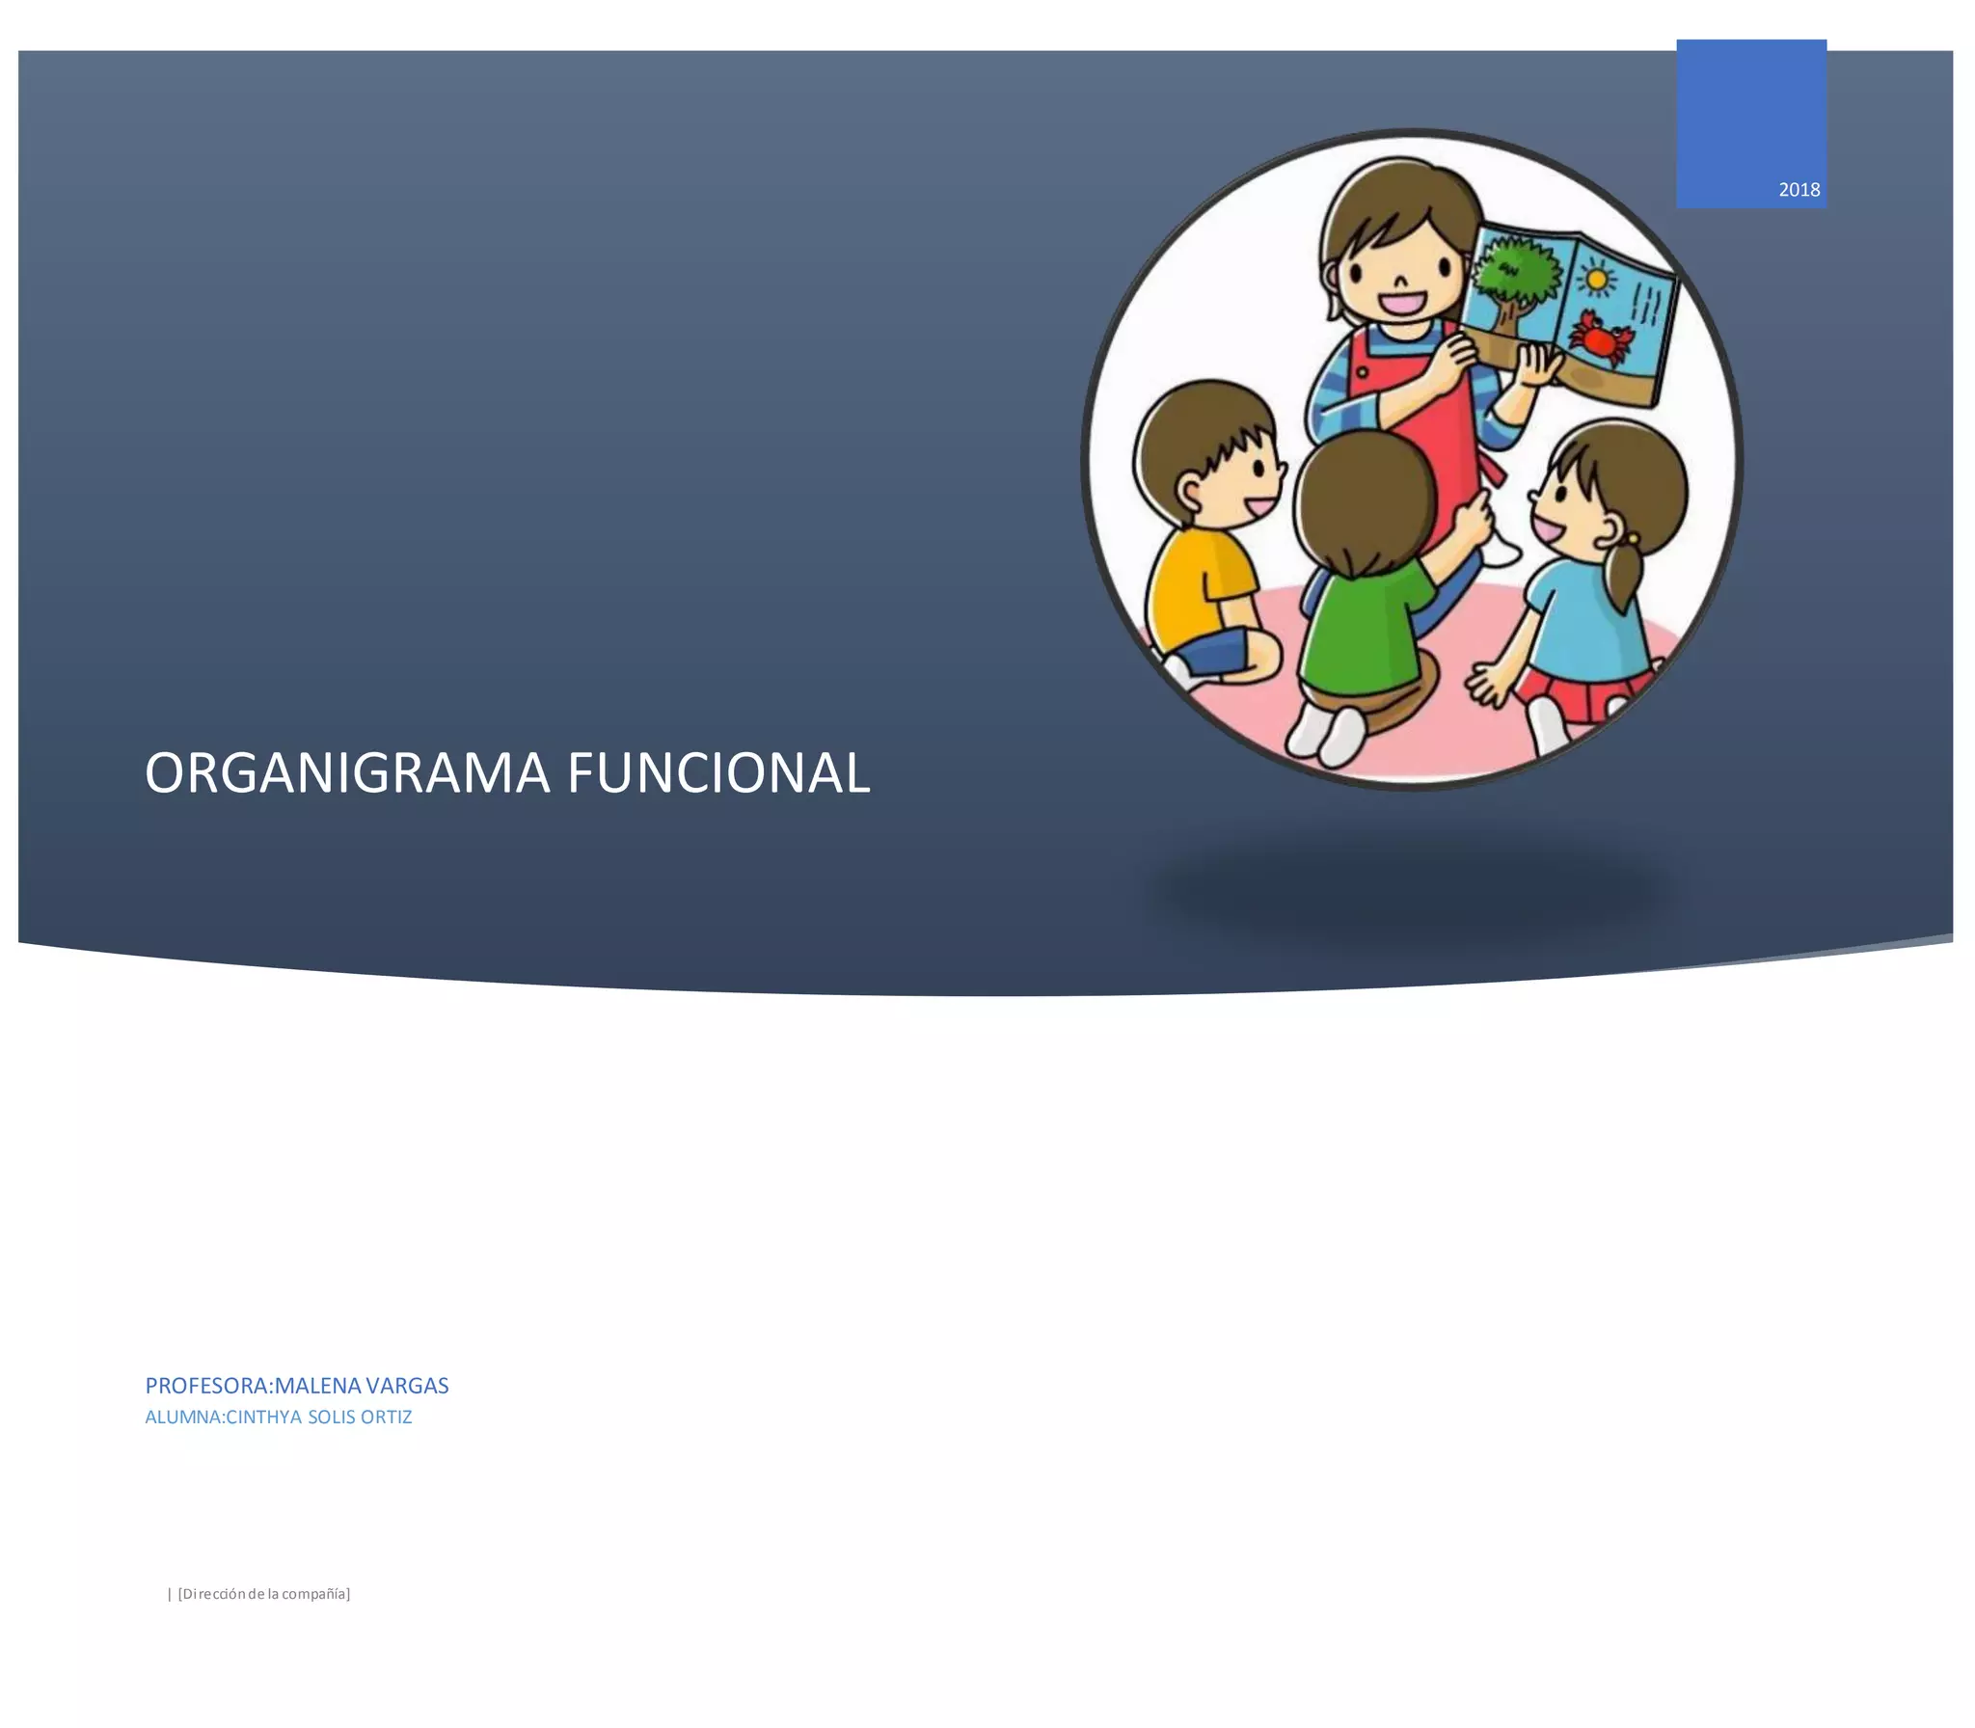Click the ALUMNA:CINTHYA SOLIS ORTIZ text
The image size is (1975, 1728).
tap(279, 1417)
